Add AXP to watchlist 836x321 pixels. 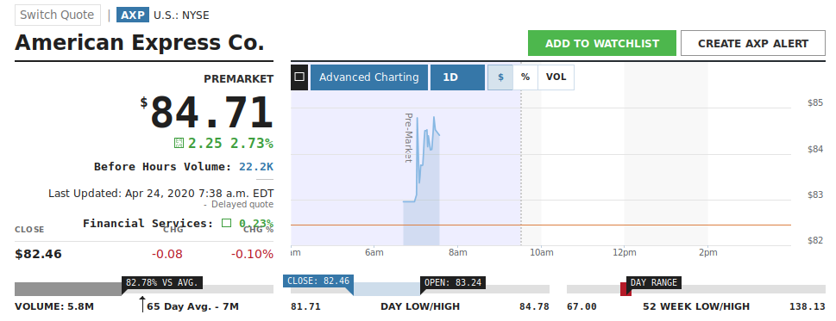point(602,43)
